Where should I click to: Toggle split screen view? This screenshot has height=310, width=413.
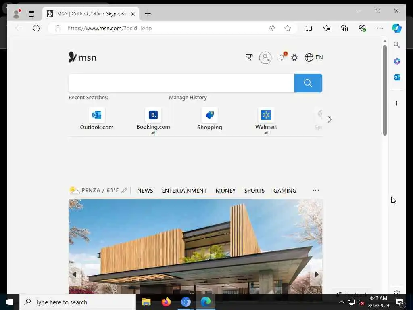coord(309,28)
